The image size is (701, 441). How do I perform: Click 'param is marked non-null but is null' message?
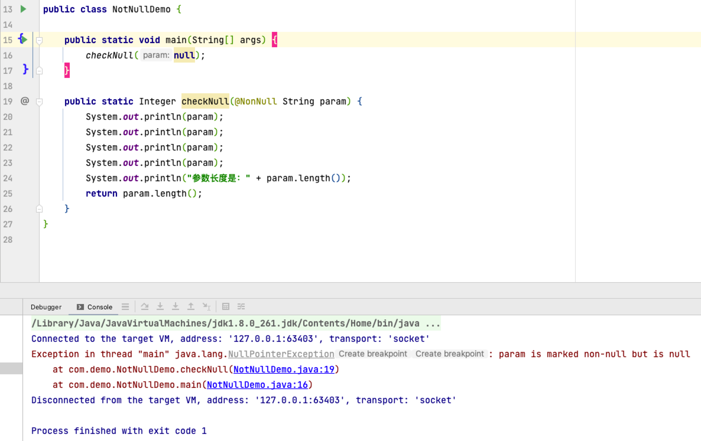pos(594,354)
